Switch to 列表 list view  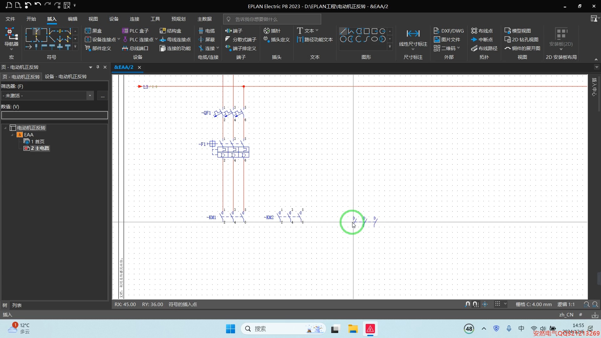[x=17, y=305]
